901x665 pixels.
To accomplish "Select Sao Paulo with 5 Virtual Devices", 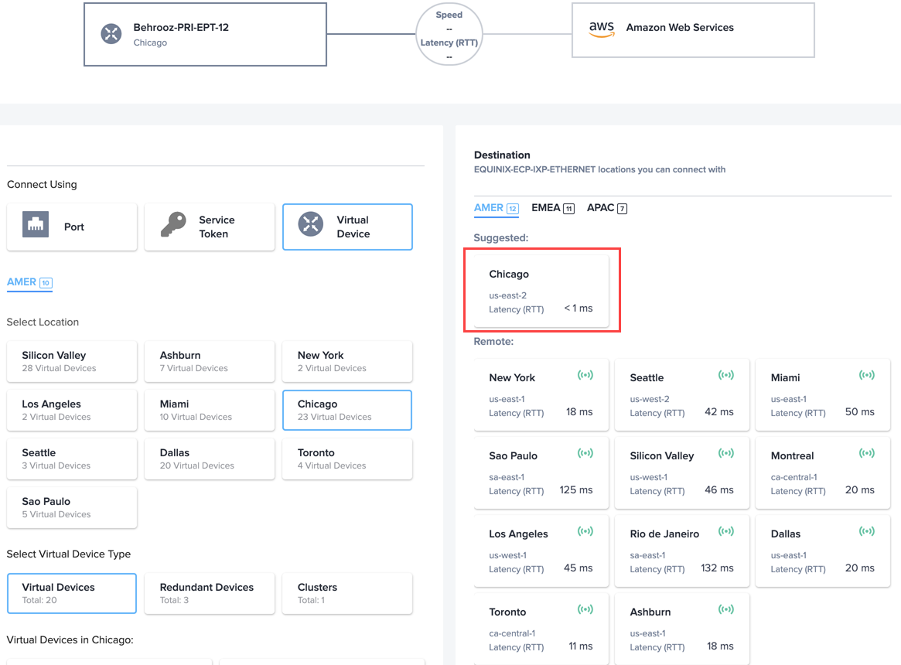I will 72,507.
